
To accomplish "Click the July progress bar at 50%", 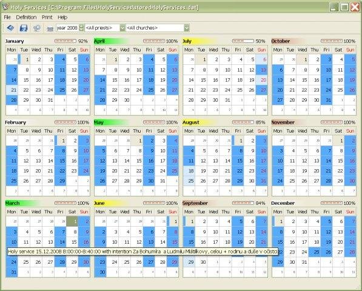I will [x=243, y=41].
